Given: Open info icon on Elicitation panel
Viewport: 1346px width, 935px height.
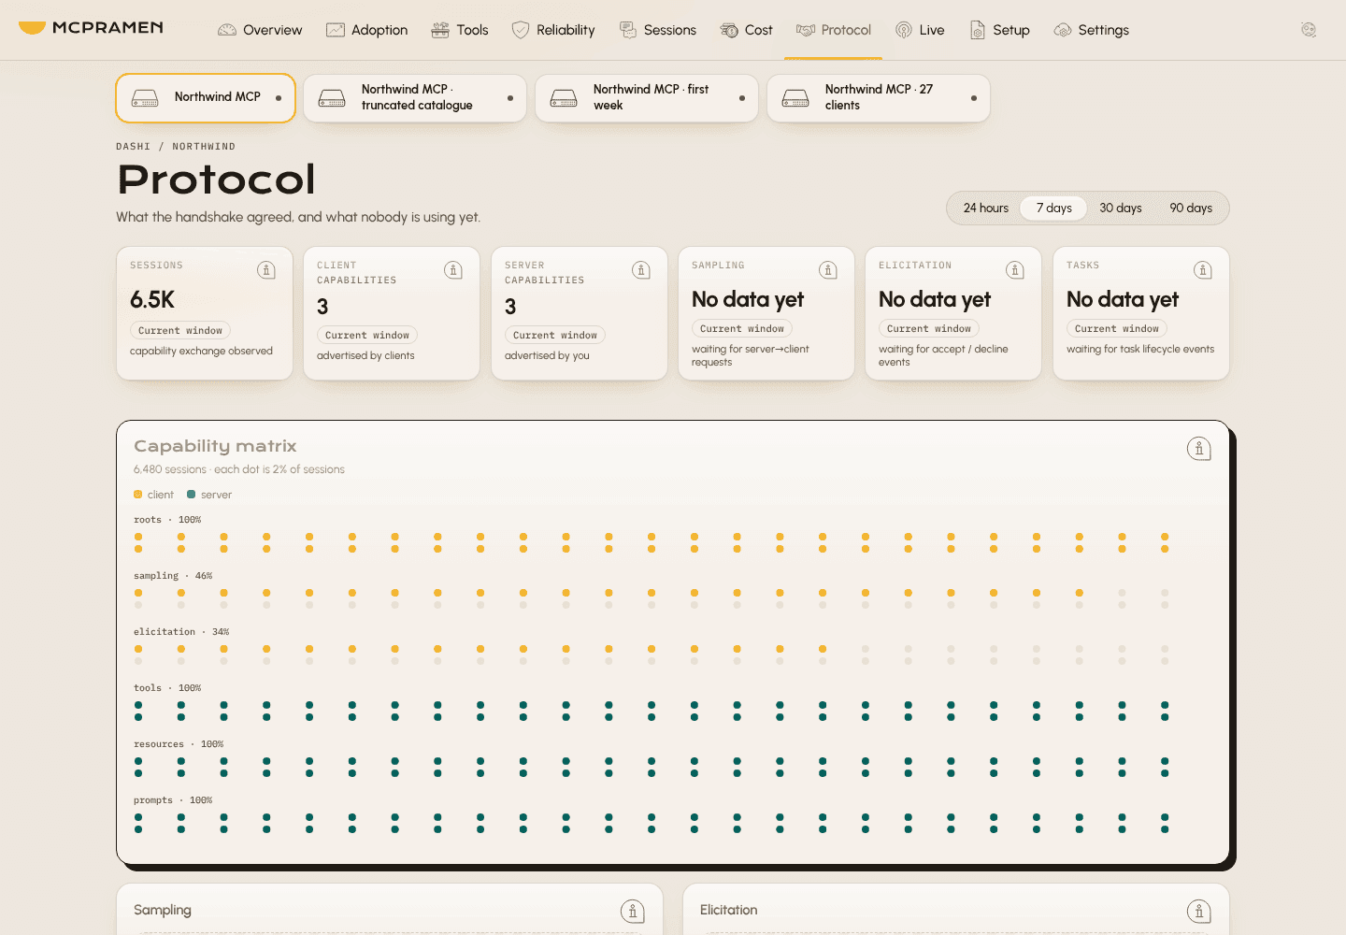Looking at the screenshot, I should click(x=1199, y=911).
